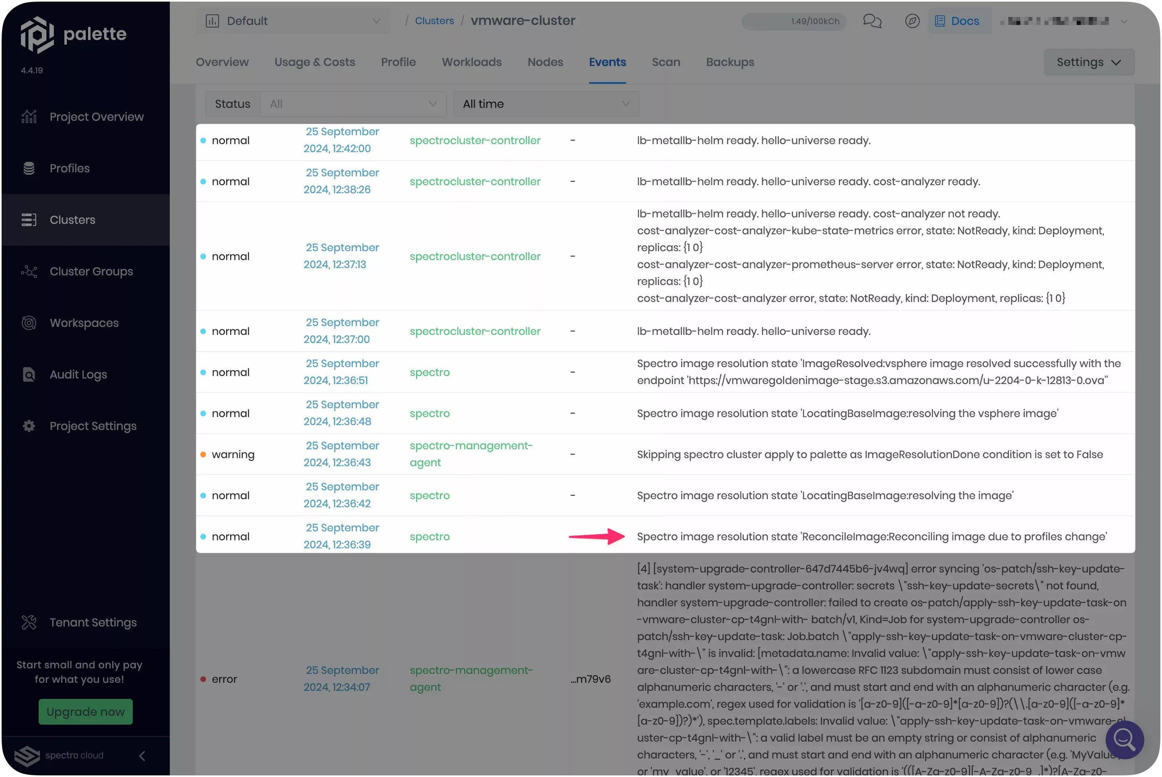Switch to the Workloads tab
This screenshot has height=777, width=1162.
471,62
